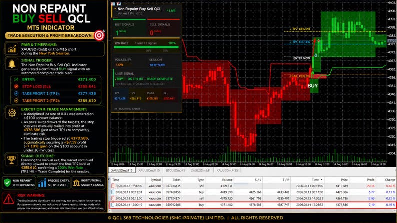Viewport: 397px width, 223px height.
Task: Click the first small icon at chart top-left corner
Action: [113, 4]
